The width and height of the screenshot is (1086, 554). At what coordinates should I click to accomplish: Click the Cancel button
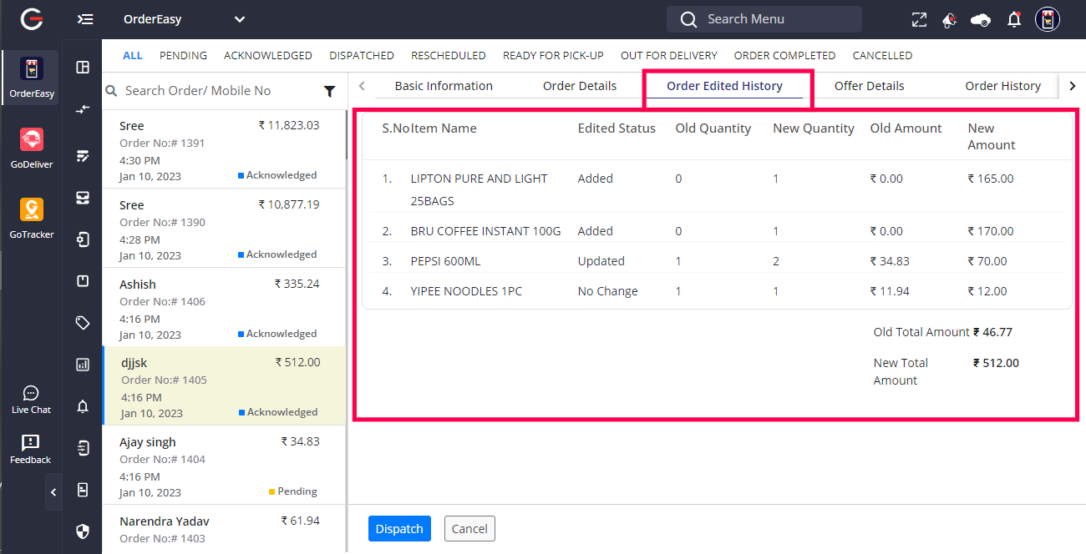(x=469, y=528)
